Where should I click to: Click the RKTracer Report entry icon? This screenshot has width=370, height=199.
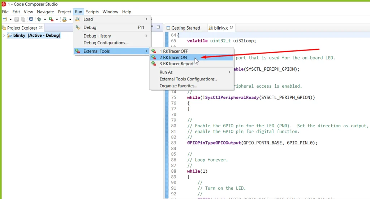pos(154,64)
